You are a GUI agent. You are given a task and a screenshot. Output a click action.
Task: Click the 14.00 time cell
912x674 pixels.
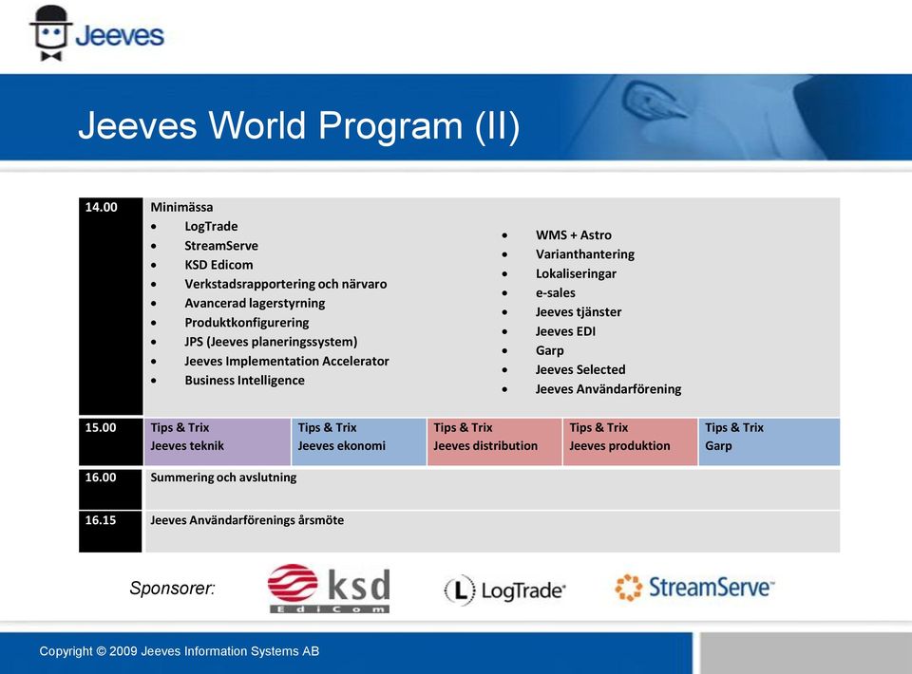tap(110, 307)
